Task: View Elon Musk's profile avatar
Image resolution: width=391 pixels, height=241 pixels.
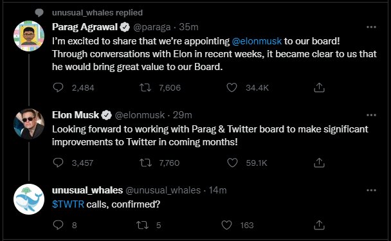Action: 29,124
